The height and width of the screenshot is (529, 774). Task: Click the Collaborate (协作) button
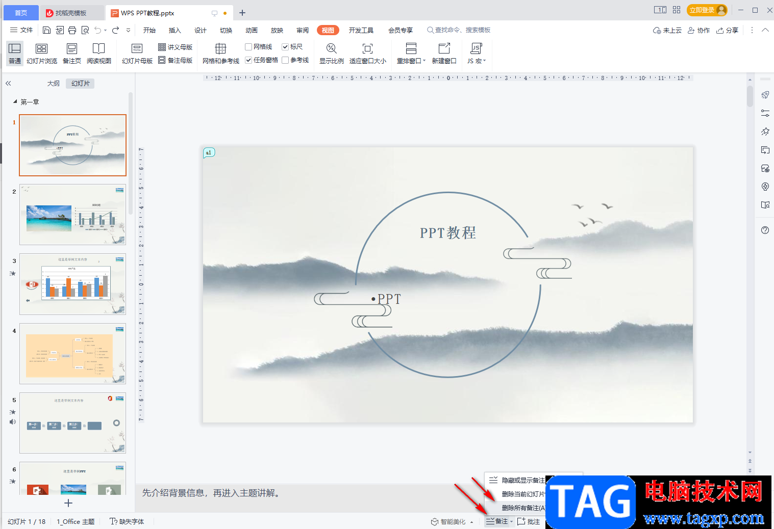[x=699, y=30]
